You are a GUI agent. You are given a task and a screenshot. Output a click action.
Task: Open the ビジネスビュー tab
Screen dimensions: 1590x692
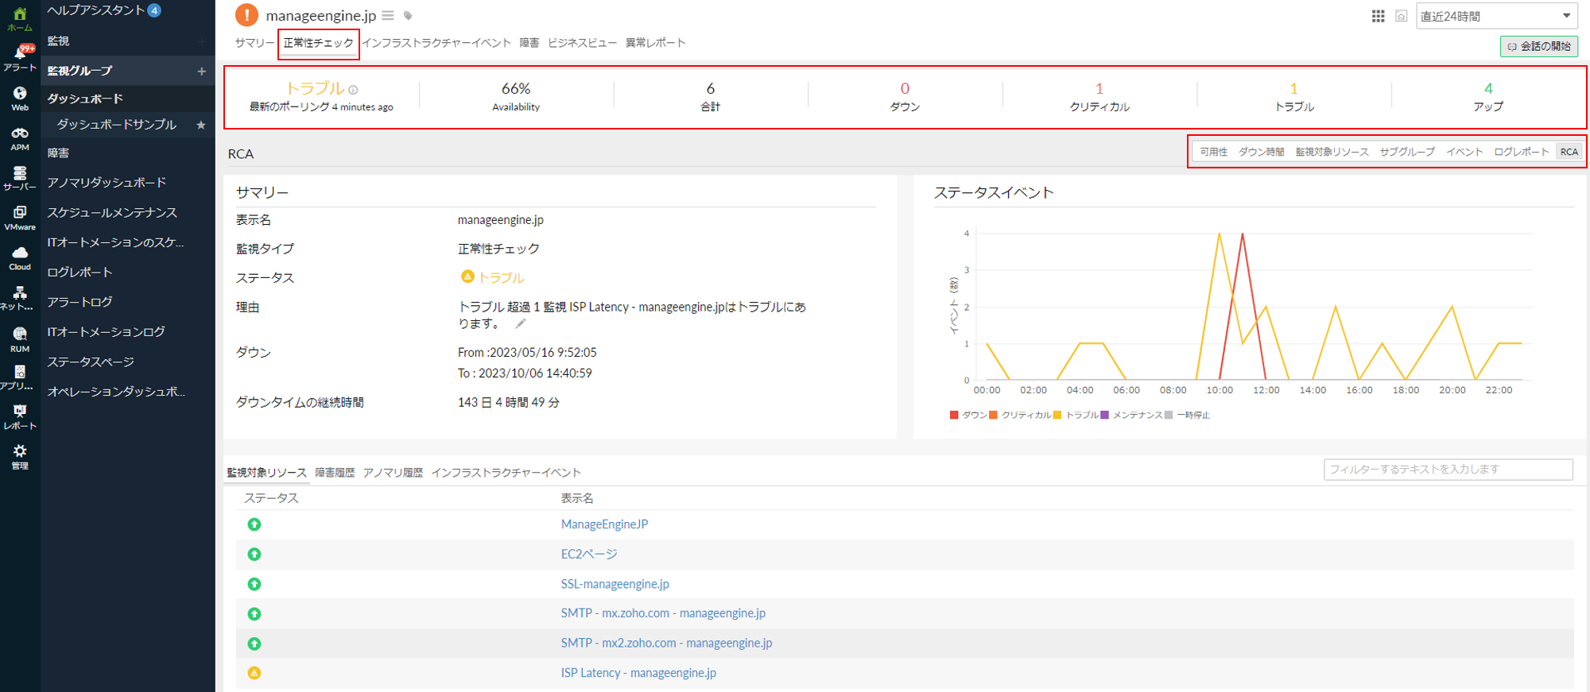click(582, 43)
